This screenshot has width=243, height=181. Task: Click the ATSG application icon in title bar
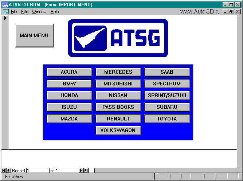(5, 5)
